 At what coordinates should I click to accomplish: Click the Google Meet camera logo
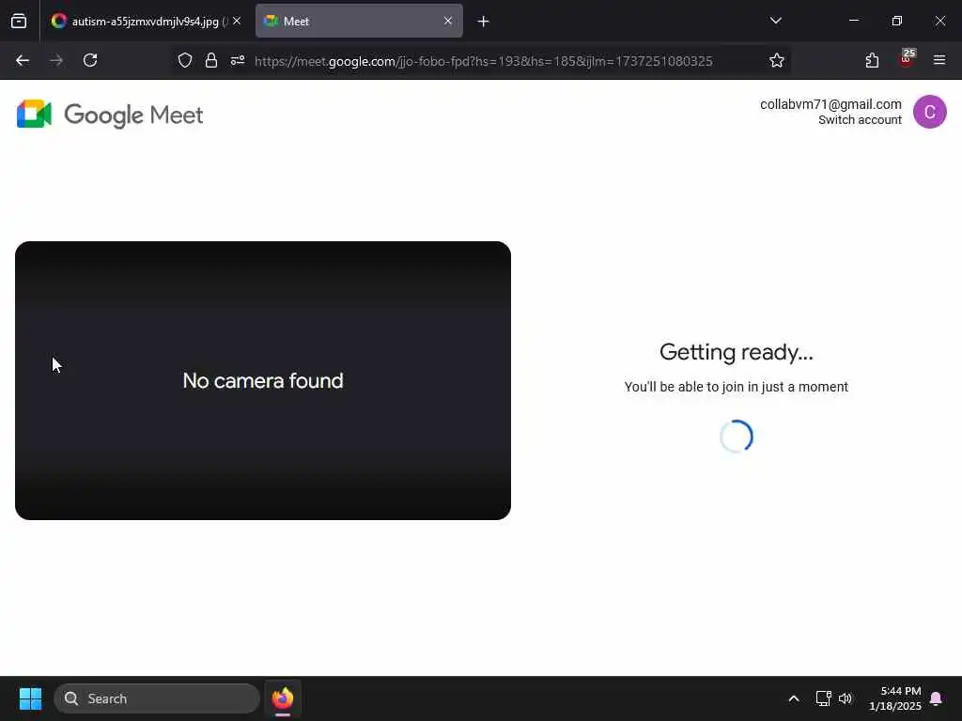(35, 114)
